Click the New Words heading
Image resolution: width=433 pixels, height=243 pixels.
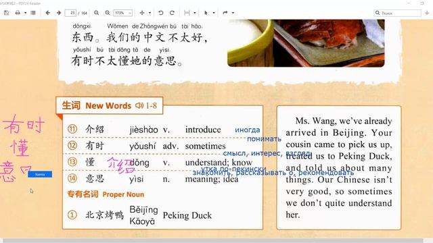(108, 106)
